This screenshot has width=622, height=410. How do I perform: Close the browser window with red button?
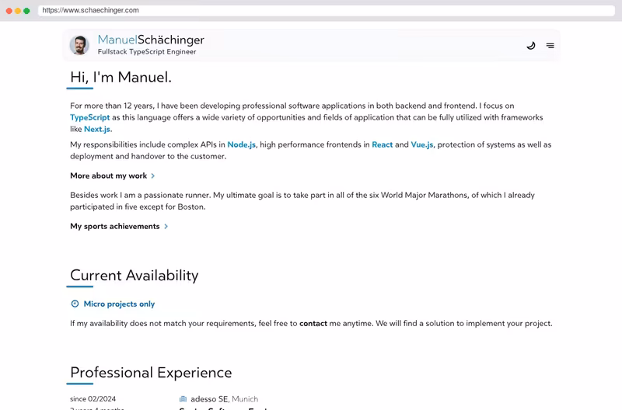tap(9, 11)
